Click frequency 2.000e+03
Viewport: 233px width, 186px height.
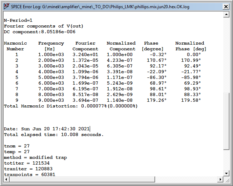(x=51, y=60)
